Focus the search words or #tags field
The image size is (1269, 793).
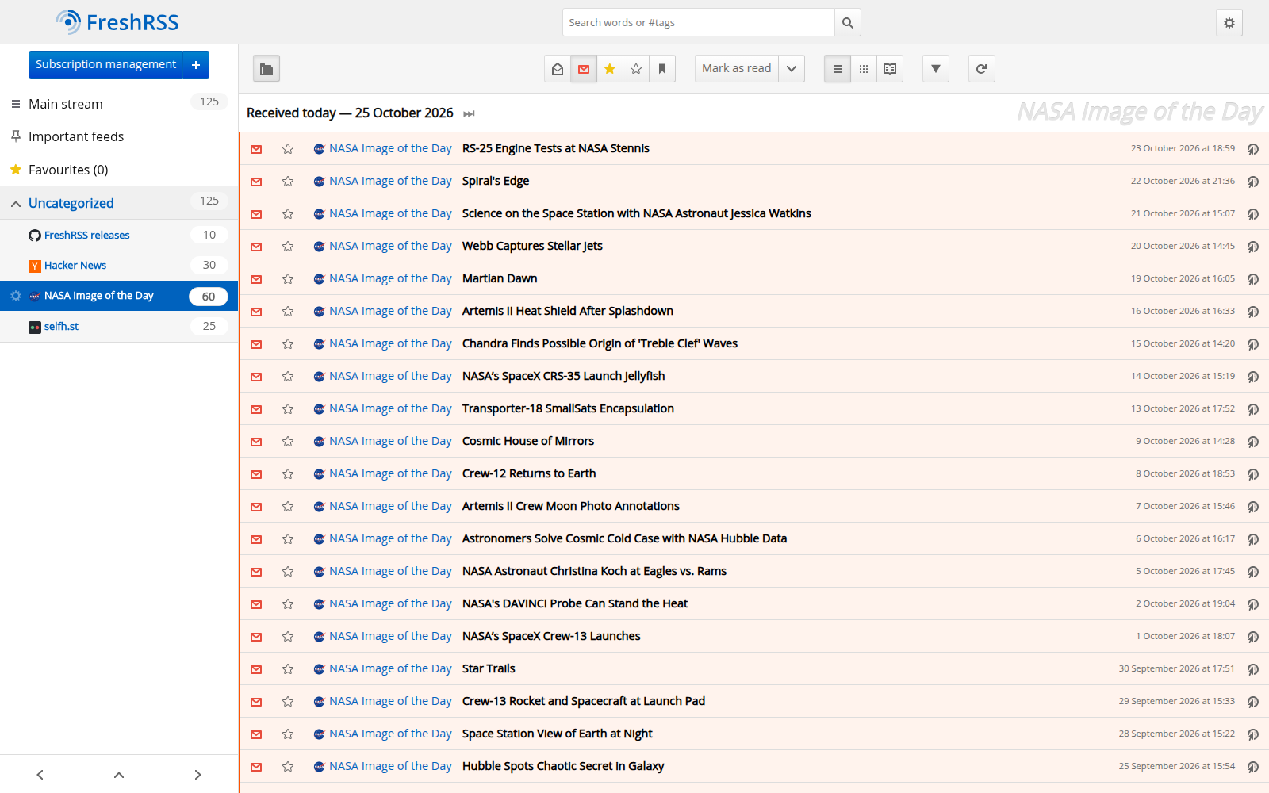pyautogui.click(x=699, y=23)
